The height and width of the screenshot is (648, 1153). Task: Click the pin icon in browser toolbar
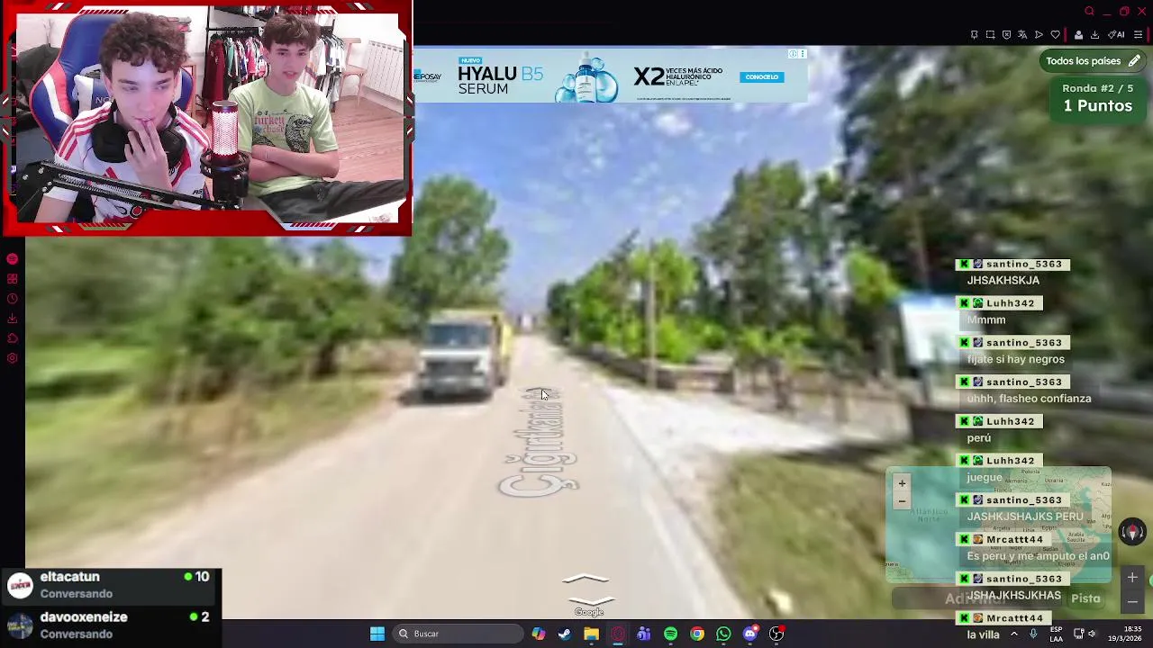tap(974, 35)
